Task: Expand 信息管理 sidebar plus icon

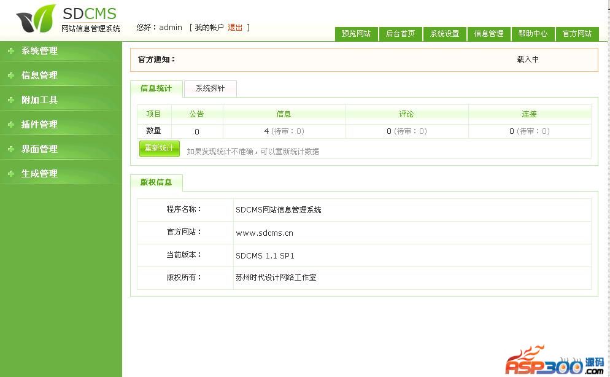Action: tap(11, 76)
